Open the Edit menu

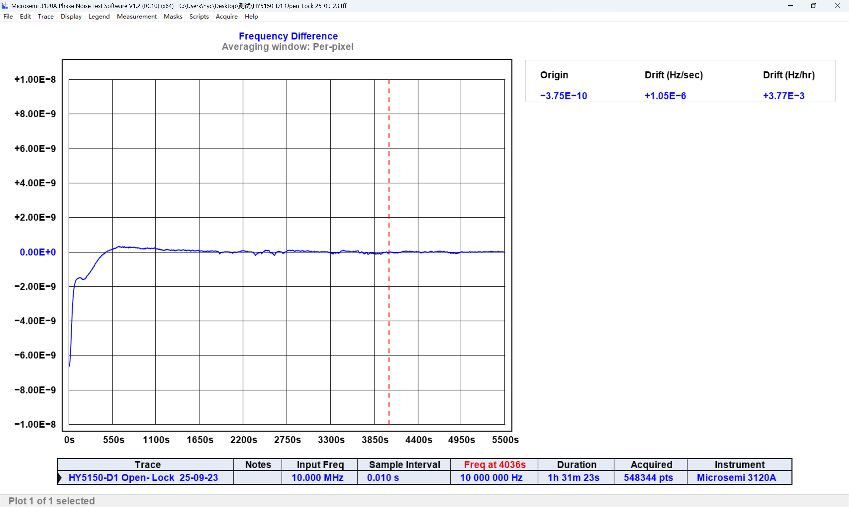point(25,16)
